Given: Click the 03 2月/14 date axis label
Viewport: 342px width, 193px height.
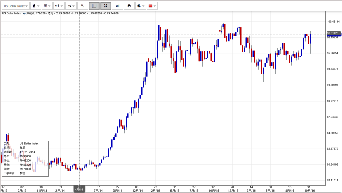Looking at the screenshot, I should 60,189.
